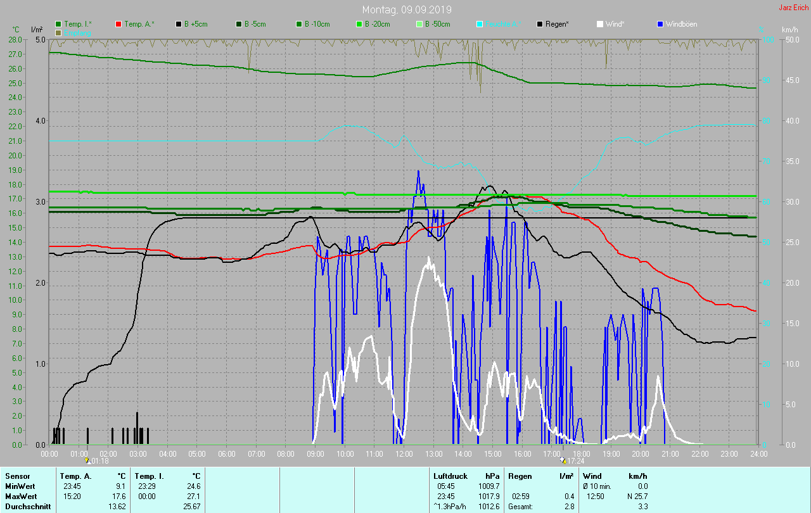Click the km/h axis unit label
The width and height of the screenshot is (811, 513).
point(789,30)
